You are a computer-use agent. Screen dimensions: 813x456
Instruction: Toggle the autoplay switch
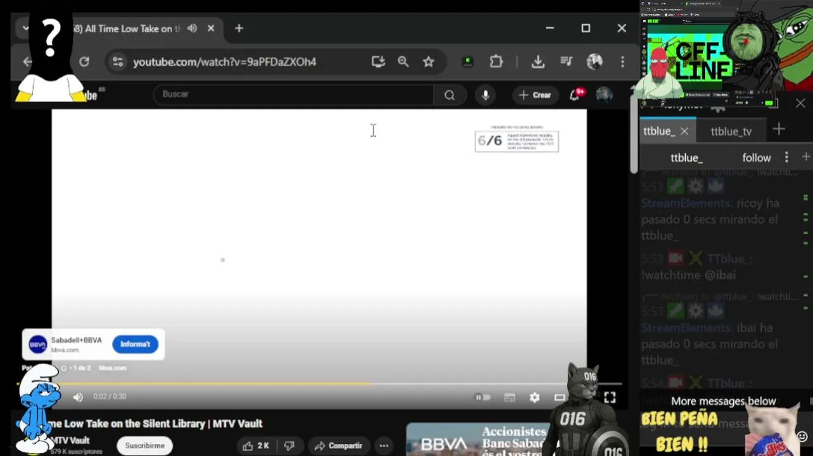coord(483,397)
